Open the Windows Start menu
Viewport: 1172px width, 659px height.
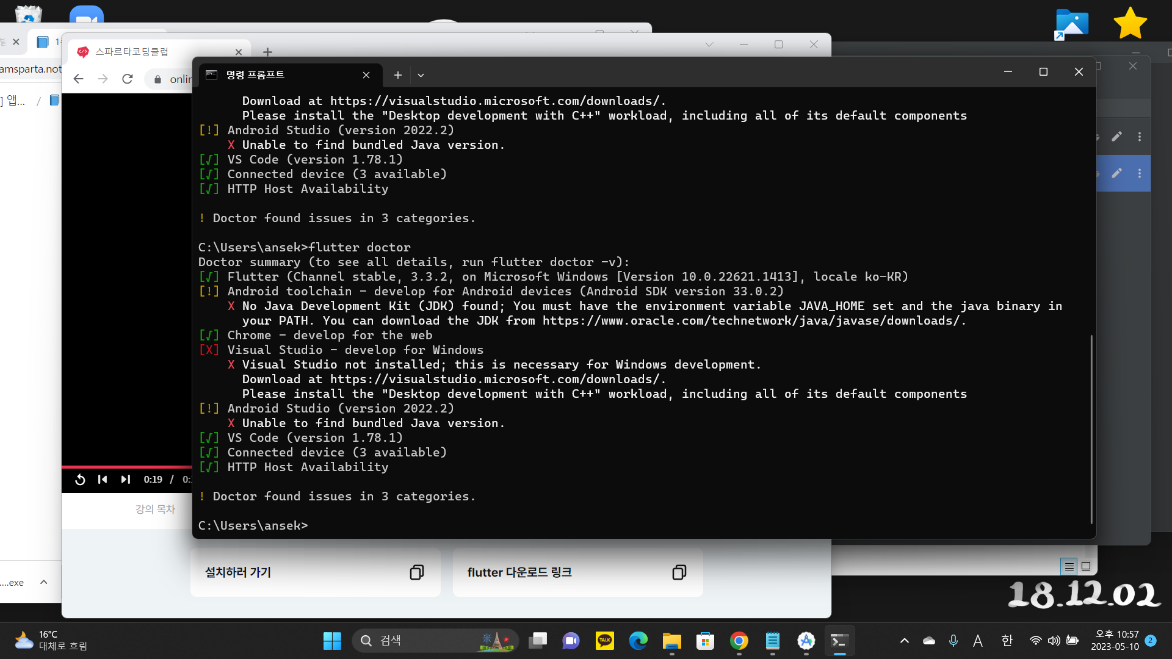tap(332, 641)
